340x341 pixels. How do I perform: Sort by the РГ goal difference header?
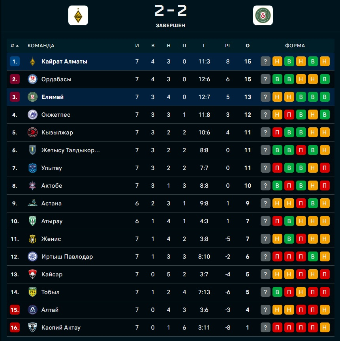coord(228,46)
